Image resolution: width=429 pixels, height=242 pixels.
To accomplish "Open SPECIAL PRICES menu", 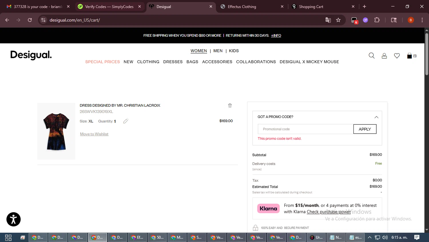I will pyautogui.click(x=102, y=62).
